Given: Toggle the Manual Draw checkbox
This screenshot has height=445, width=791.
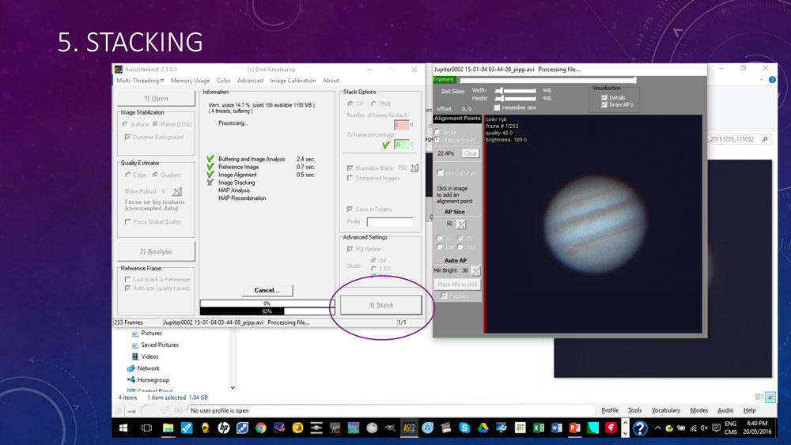Looking at the screenshot, I should click(440, 172).
